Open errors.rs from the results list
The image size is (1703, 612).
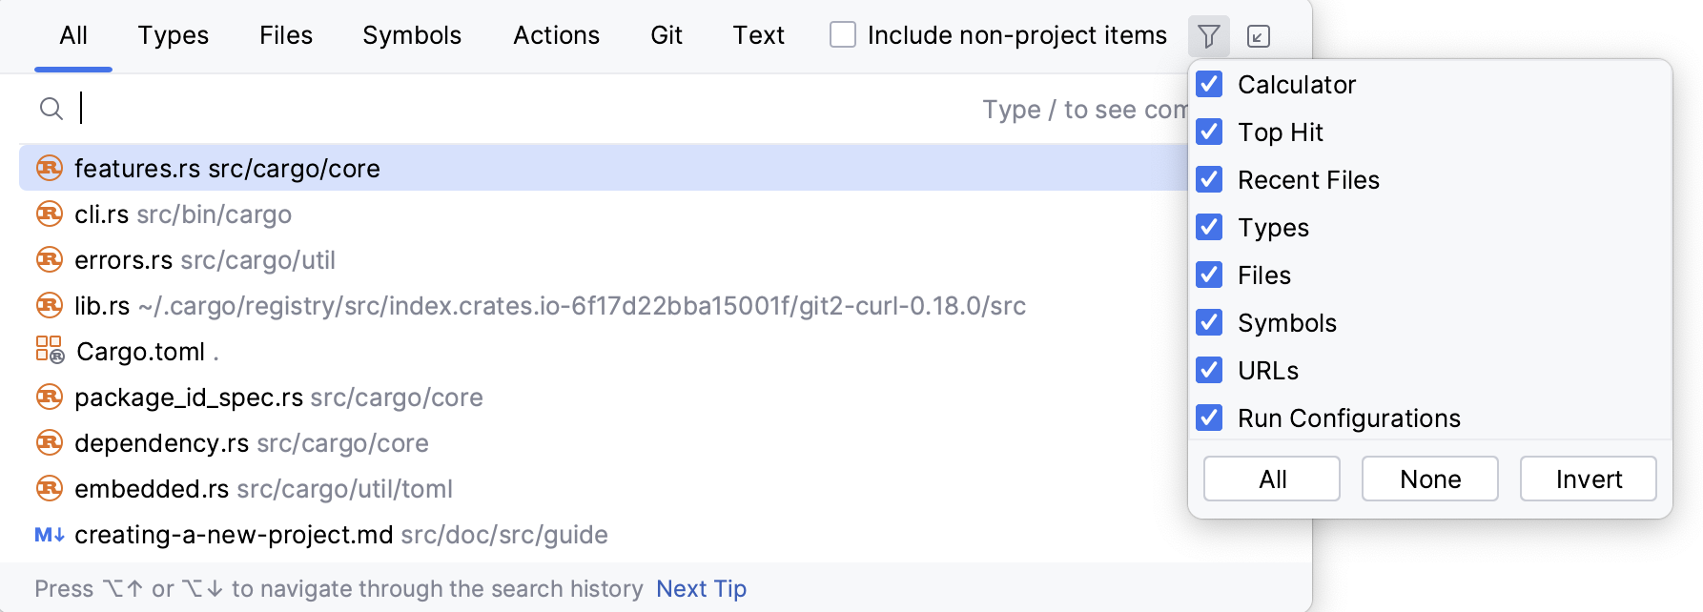(205, 260)
